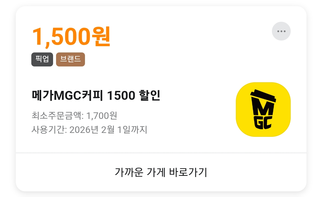Open the 메가MGC커피 1500 할인 coupon title
This screenshot has height=197, width=322.
[x=96, y=95]
